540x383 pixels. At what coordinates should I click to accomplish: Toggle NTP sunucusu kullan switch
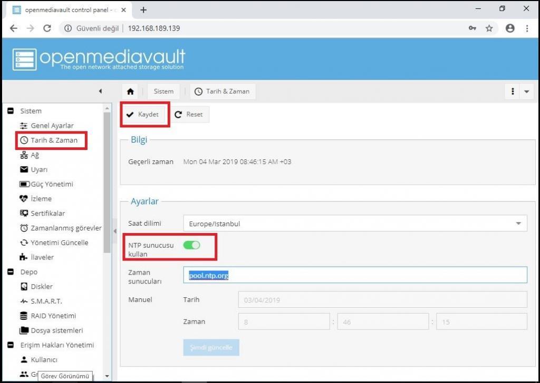(x=191, y=245)
